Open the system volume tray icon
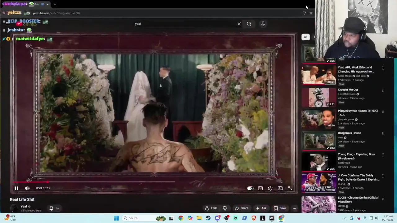The width and height of the screenshot is (397, 223). click(x=377, y=218)
